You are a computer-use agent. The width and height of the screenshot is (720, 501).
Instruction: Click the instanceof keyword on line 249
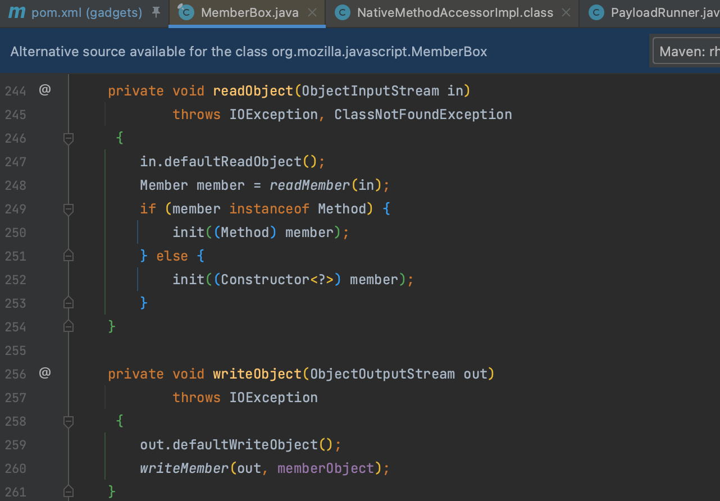[270, 209]
